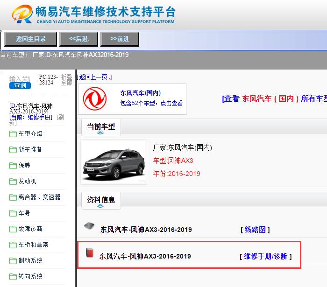The image size is (327, 287).
Task: Open the 发动机 folder icon
Action: pos(13,182)
